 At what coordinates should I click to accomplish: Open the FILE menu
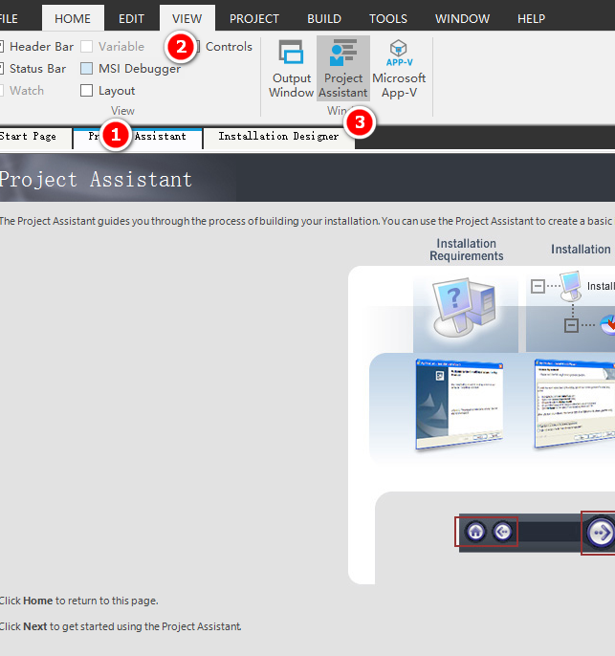point(9,19)
